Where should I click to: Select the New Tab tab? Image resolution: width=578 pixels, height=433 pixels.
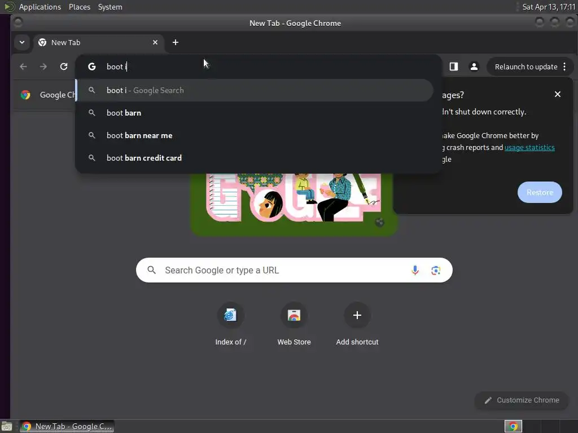(99, 42)
